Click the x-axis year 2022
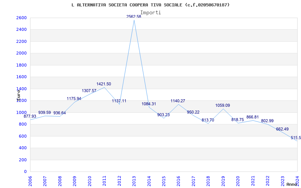Image resolution: width=301 pixels, height=188 pixels. (268, 181)
